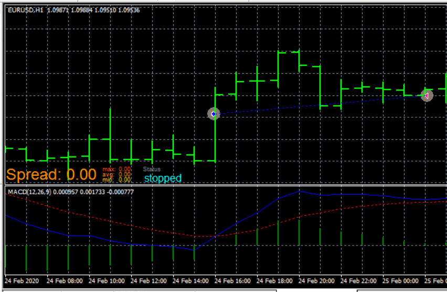
Task: Click the Spread: 0.00 indicator label
Action: pyautogui.click(x=51, y=174)
